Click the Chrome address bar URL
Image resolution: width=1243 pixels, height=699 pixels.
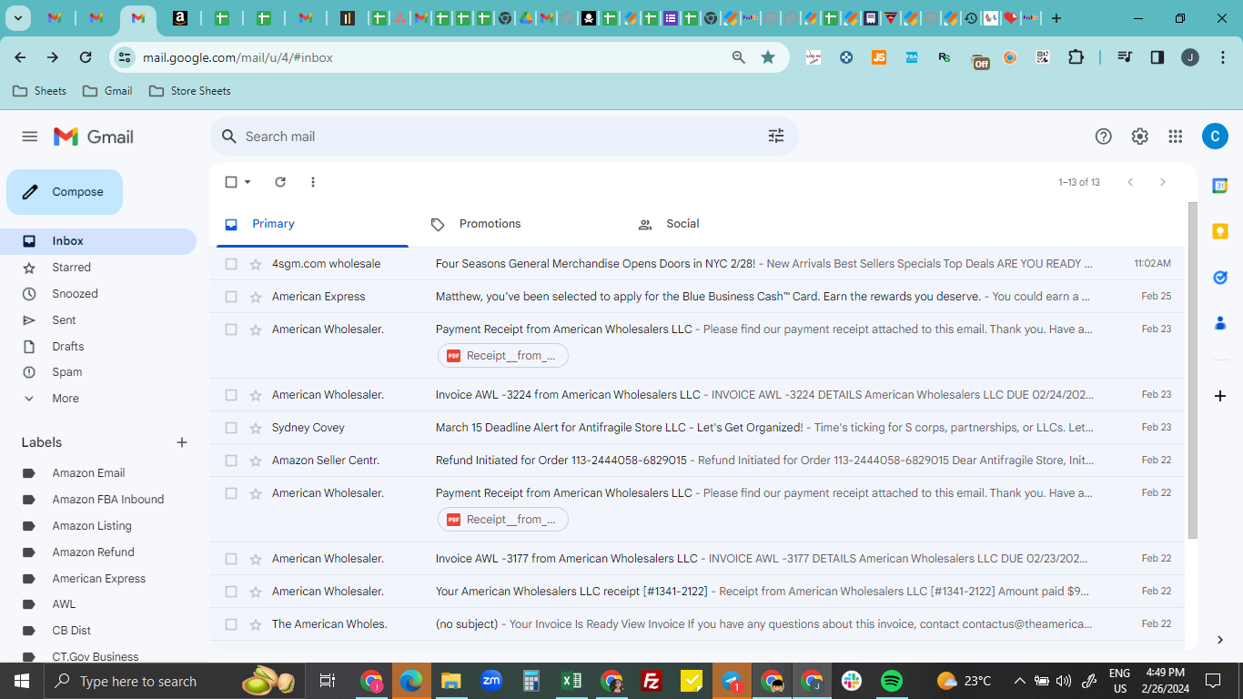237,57
